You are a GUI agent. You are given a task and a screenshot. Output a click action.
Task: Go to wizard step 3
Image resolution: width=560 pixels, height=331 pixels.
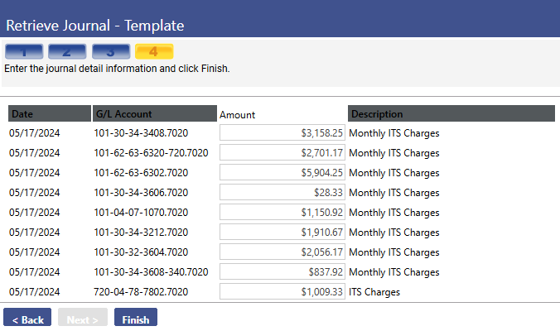(x=111, y=51)
